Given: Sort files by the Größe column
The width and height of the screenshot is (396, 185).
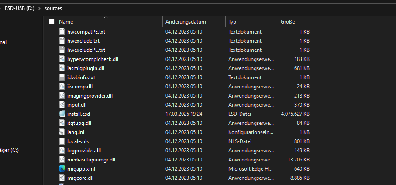Looking at the screenshot, I should click(x=287, y=22).
